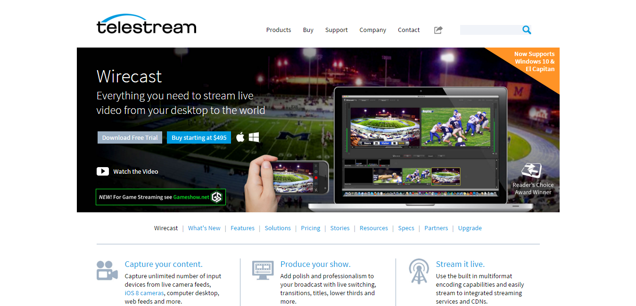This screenshot has width=636, height=306.
Task: Click the Gameshow GS logo icon
Action: [x=216, y=197]
